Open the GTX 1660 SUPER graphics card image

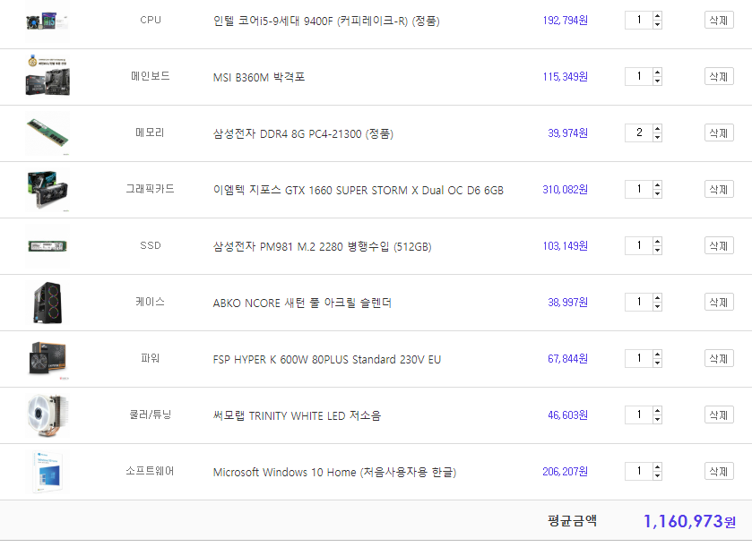[x=47, y=189]
